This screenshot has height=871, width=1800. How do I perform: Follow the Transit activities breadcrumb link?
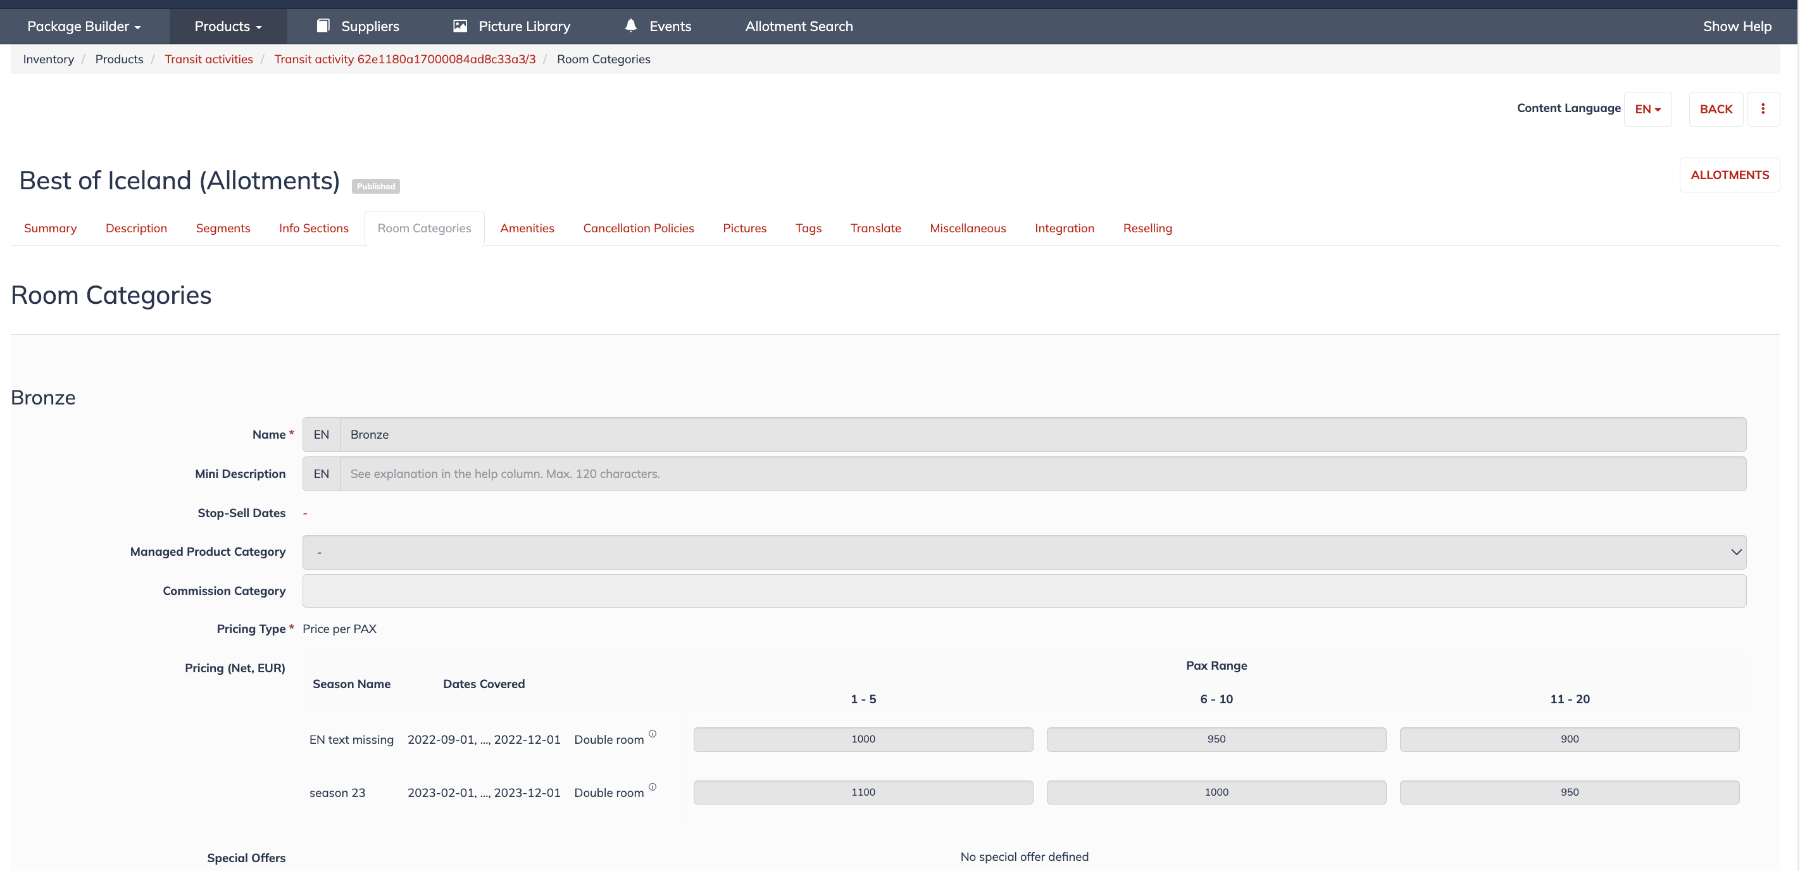(x=209, y=60)
